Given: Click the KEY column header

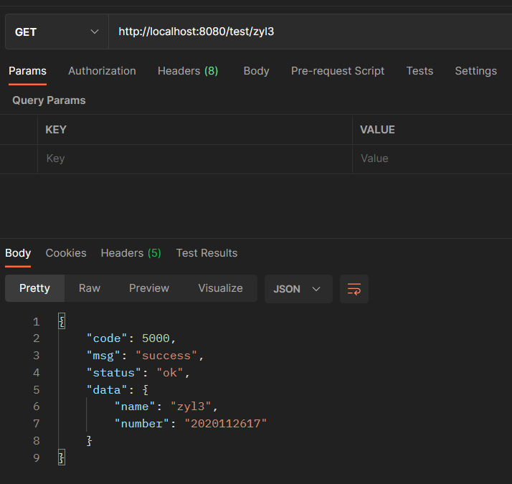Looking at the screenshot, I should (x=56, y=130).
